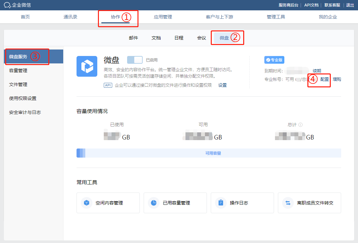
Task: Click the 操作日志 clipboard icon
Action: 221,203
